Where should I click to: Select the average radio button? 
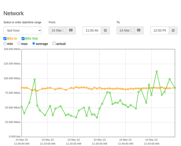[x=34, y=43]
